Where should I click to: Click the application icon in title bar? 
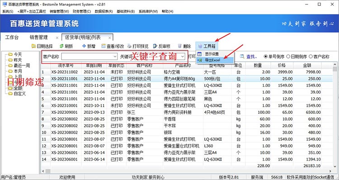[4, 4]
